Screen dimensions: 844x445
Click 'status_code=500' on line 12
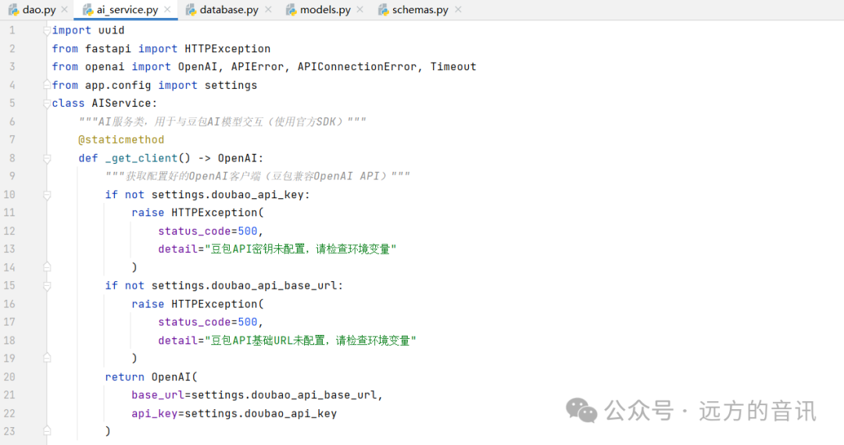click(x=208, y=231)
